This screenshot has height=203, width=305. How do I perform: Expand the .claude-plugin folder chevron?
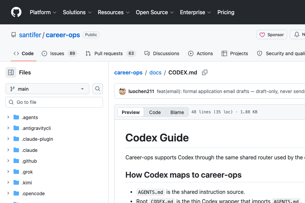(x=8, y=139)
